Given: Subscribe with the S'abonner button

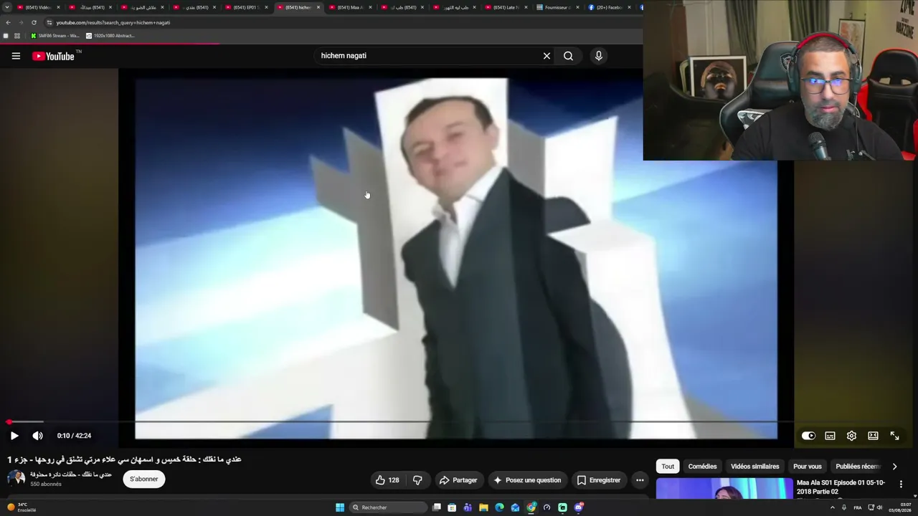Looking at the screenshot, I should tap(144, 479).
